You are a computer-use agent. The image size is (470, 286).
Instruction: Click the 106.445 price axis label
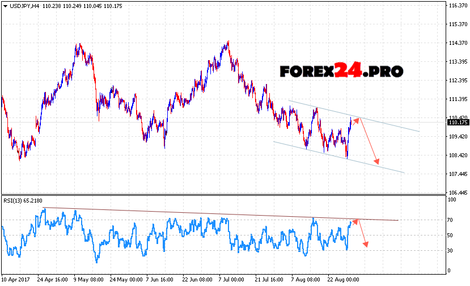coord(456,193)
